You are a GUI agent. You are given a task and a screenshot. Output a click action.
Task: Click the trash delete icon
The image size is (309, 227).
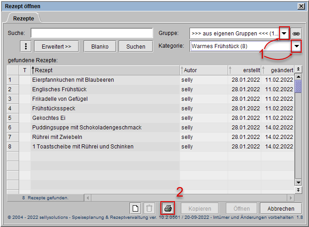pos(149,208)
